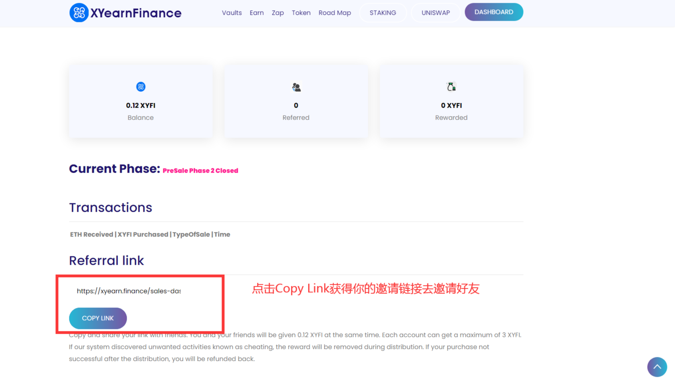Click the Transactions heading

point(110,207)
